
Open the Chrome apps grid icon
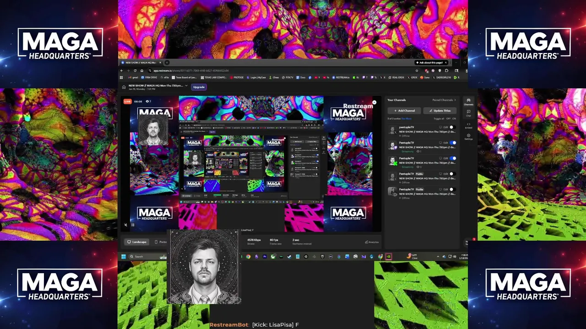pos(121,77)
